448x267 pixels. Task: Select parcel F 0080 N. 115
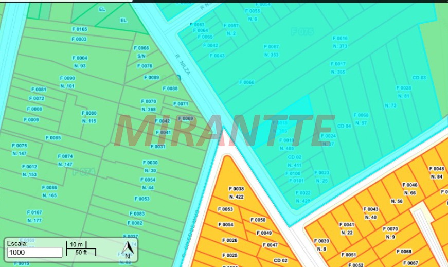(88, 117)
